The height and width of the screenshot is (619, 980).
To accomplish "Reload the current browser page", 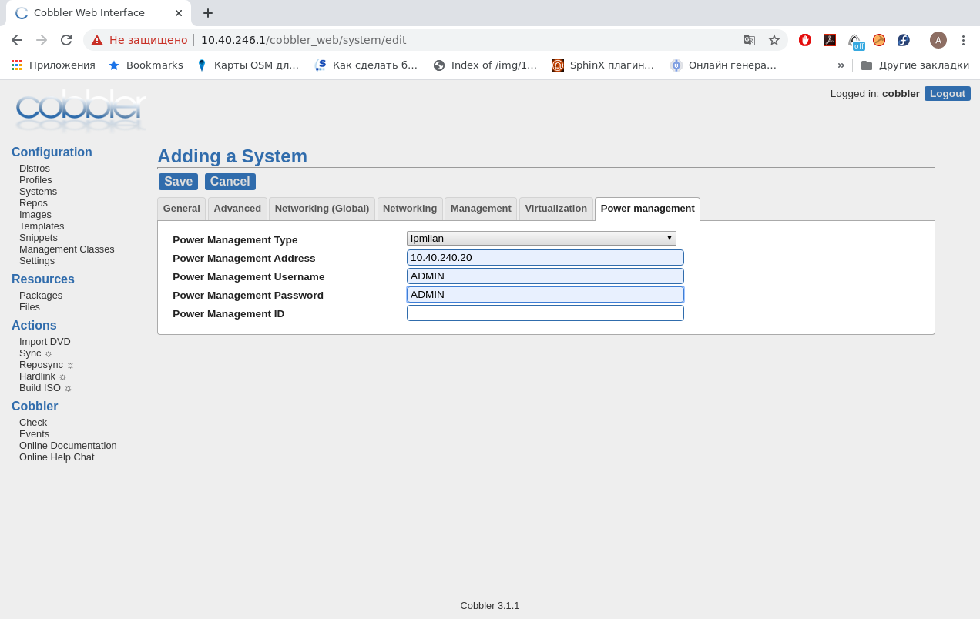I will click(66, 40).
